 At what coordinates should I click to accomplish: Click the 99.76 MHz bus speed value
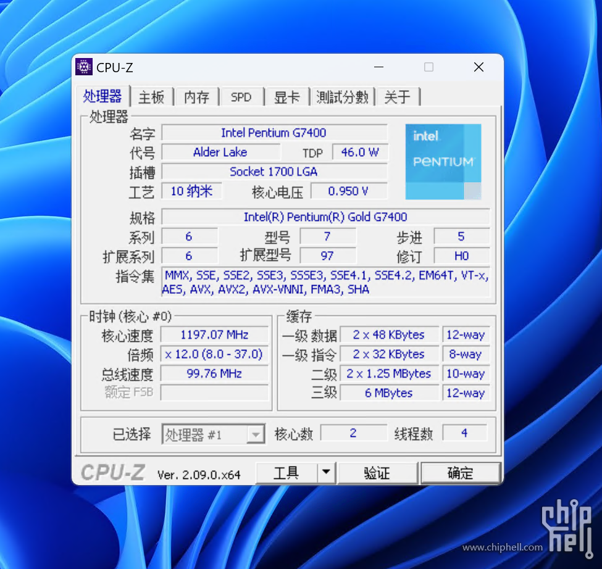pos(215,373)
